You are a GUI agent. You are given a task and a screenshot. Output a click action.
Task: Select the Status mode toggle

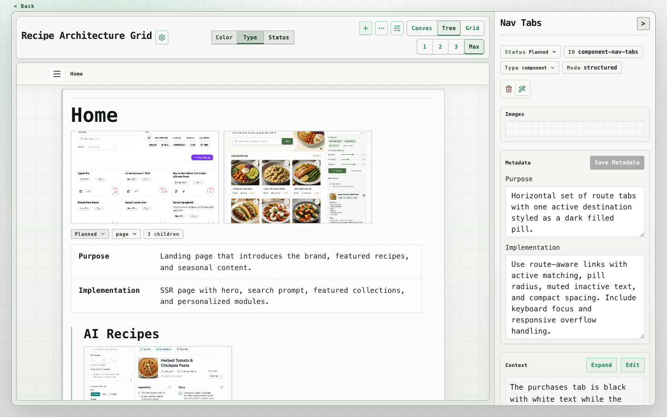click(279, 38)
